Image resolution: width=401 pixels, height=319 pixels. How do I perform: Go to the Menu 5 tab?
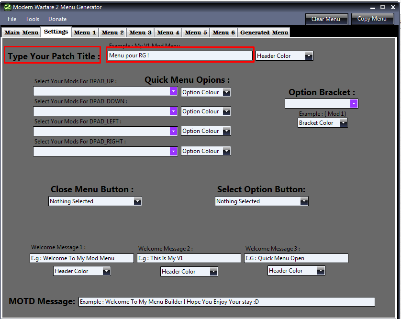coord(196,33)
